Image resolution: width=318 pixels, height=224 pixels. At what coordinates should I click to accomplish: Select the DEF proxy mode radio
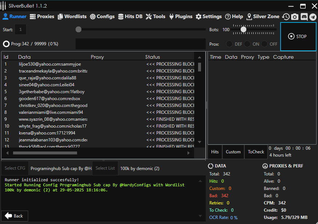(x=229, y=44)
